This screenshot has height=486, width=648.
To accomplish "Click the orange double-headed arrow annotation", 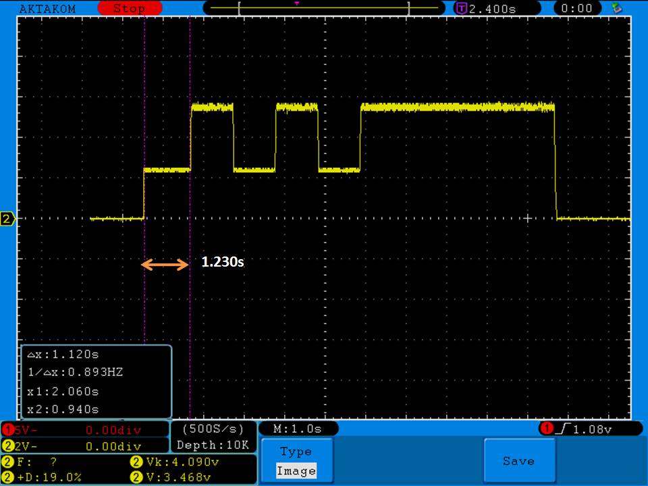I will pos(165,265).
